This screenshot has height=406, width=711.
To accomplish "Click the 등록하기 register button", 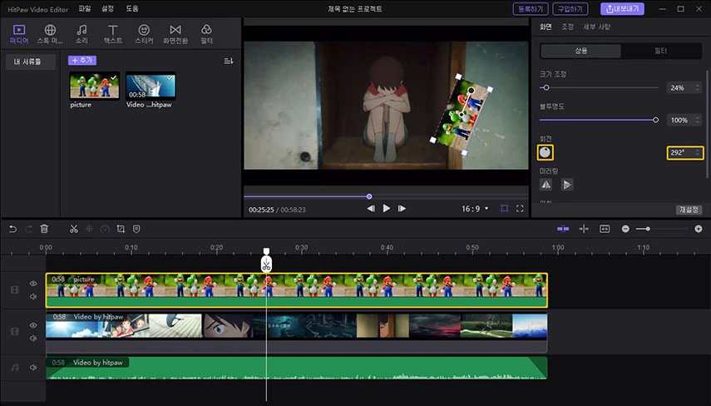I will point(531,8).
